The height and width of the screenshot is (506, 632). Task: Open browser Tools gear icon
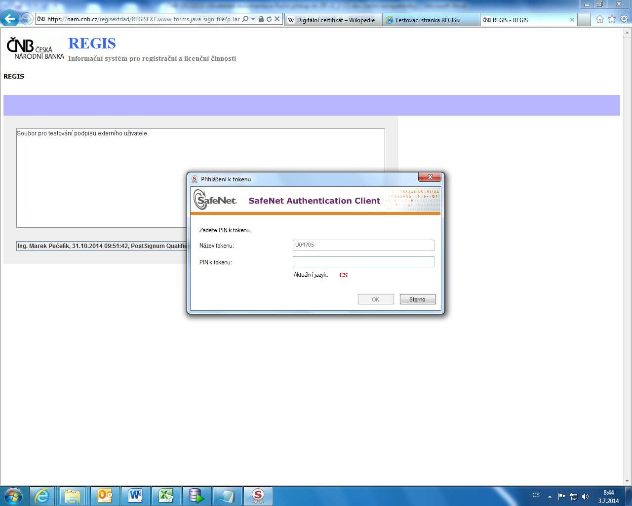coord(624,19)
